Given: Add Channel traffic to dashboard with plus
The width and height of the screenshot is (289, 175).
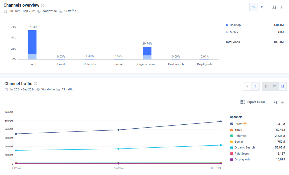Looking at the screenshot, I should pyautogui.click(x=283, y=102).
